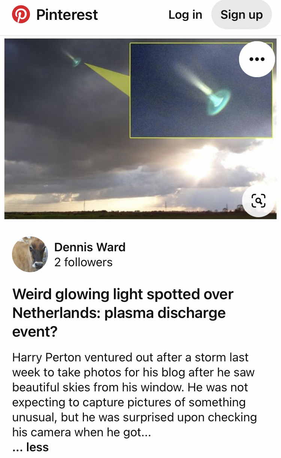Click Dennis Ward's cow profile avatar
This screenshot has height=458, width=281.
tap(30, 254)
